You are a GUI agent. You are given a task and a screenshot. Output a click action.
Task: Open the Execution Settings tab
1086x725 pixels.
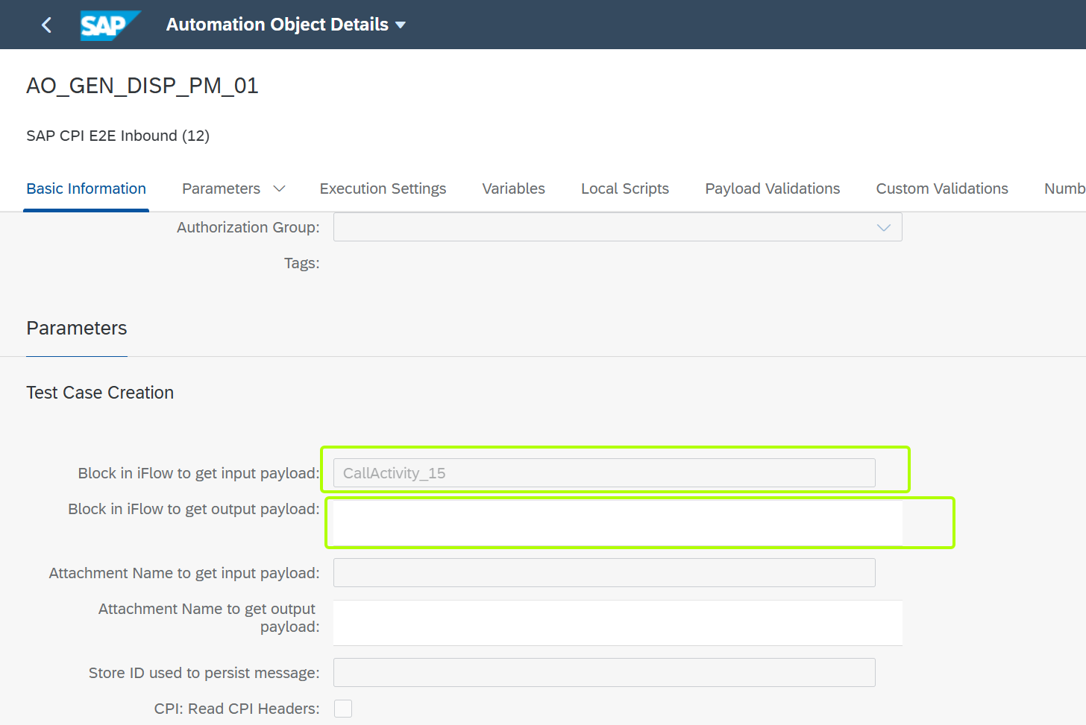(383, 189)
